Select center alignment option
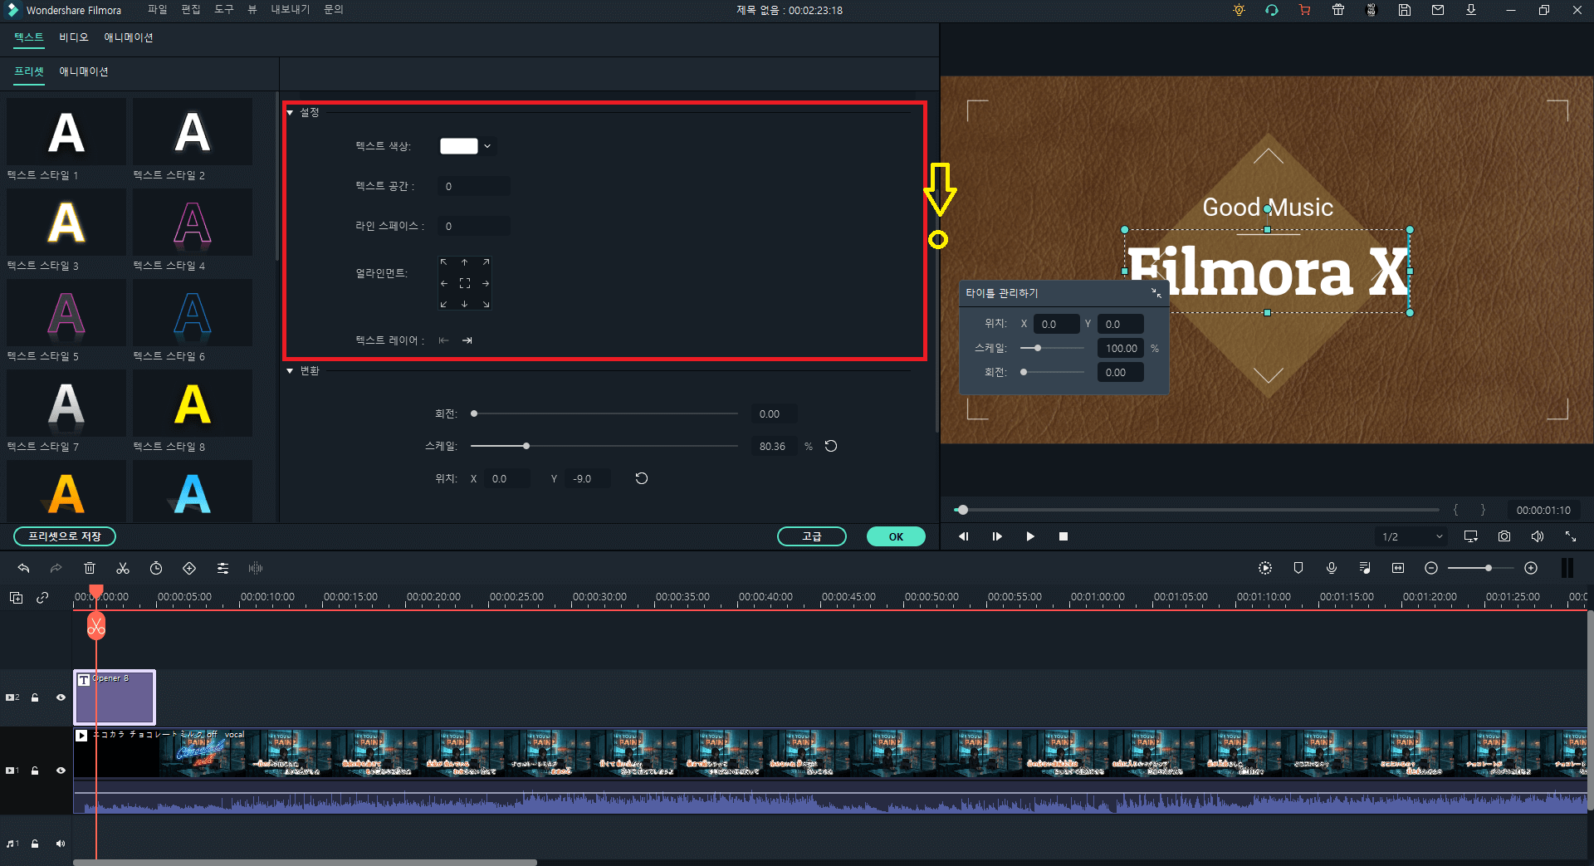This screenshot has width=1594, height=866. (x=465, y=283)
